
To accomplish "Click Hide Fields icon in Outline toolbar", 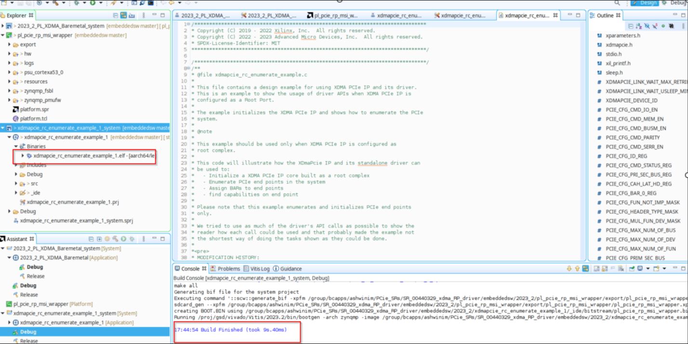I will pos(647,26).
